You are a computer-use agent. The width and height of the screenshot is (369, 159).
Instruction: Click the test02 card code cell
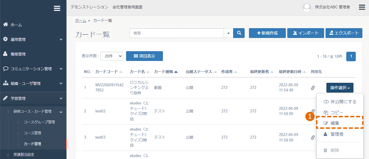100,111
